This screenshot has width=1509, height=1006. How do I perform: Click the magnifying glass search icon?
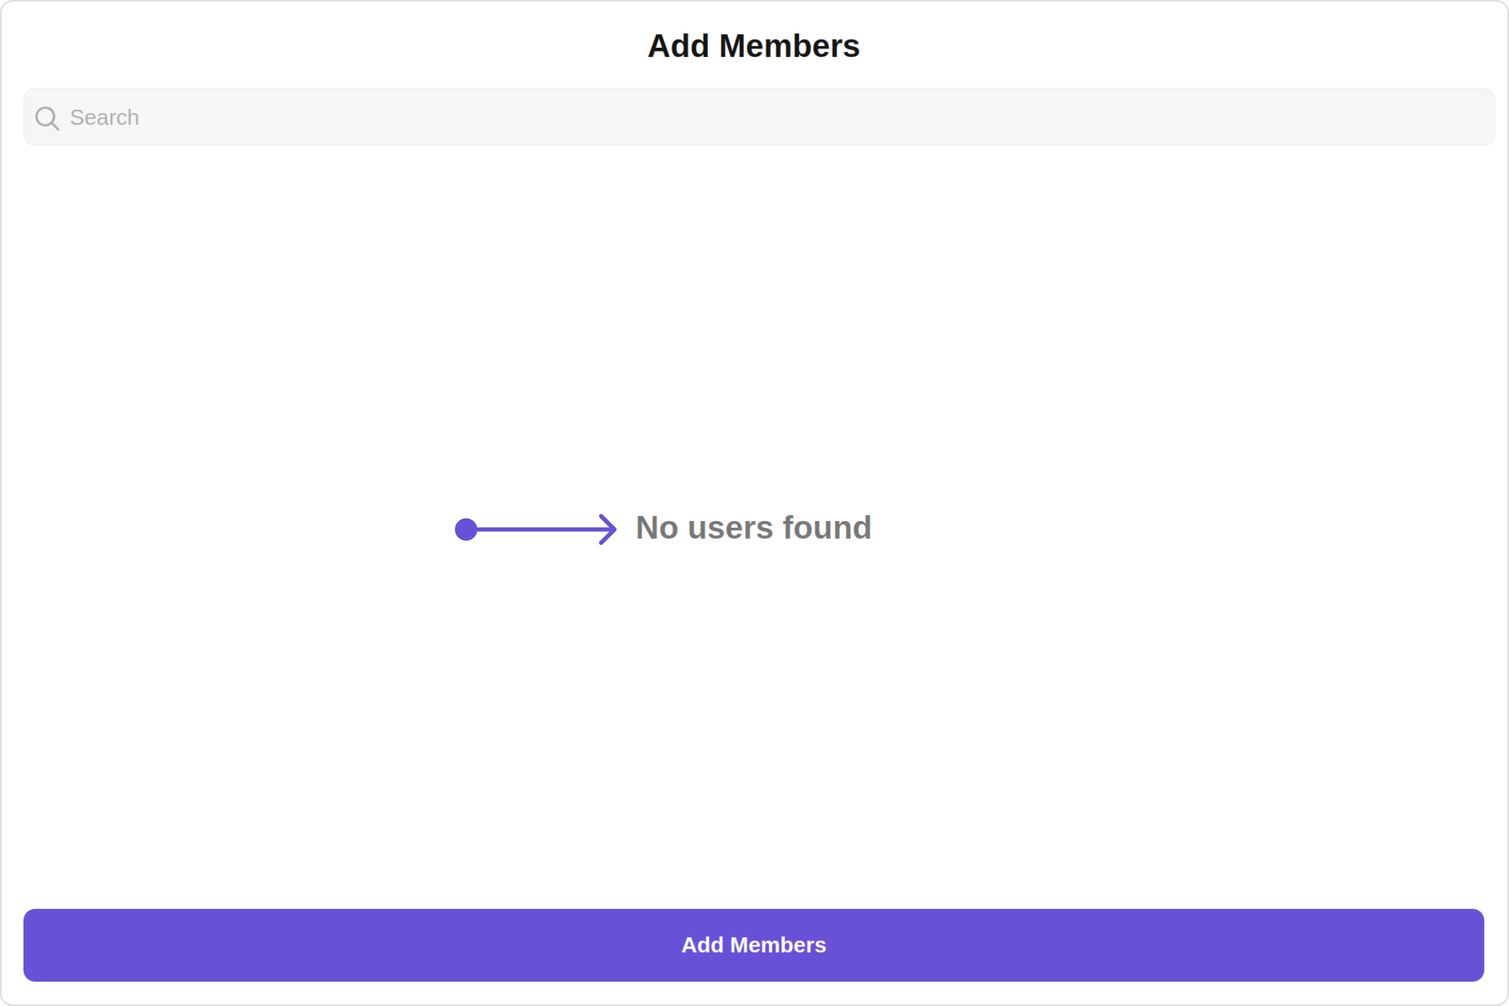47,118
